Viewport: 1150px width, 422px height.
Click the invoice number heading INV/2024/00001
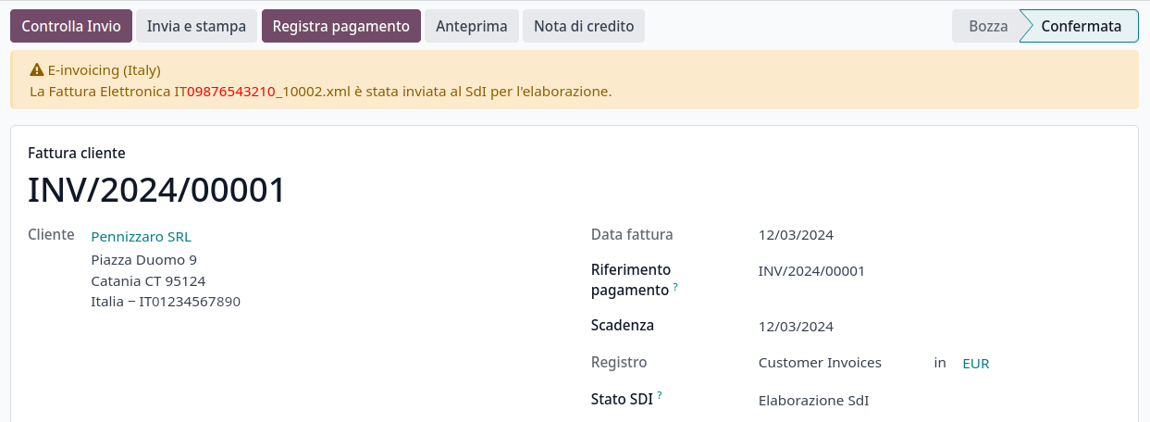tap(157, 190)
